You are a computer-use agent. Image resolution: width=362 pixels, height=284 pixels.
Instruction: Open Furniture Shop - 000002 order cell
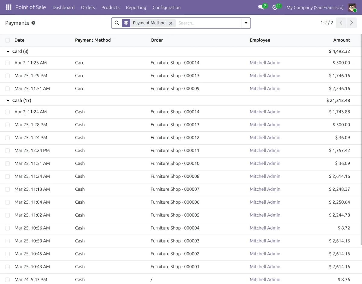click(175, 254)
